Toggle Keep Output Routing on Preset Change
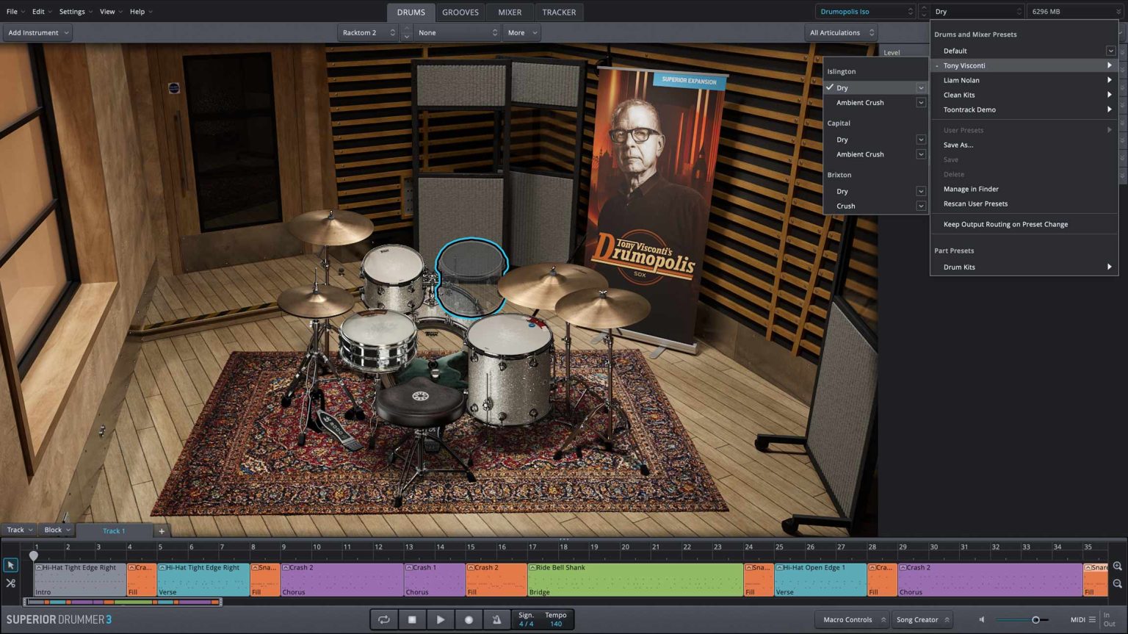1128x634 pixels. (x=1005, y=224)
